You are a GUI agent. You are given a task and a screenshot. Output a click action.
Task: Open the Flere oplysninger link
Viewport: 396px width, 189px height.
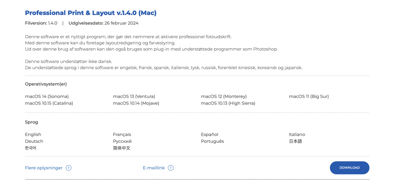point(44,168)
